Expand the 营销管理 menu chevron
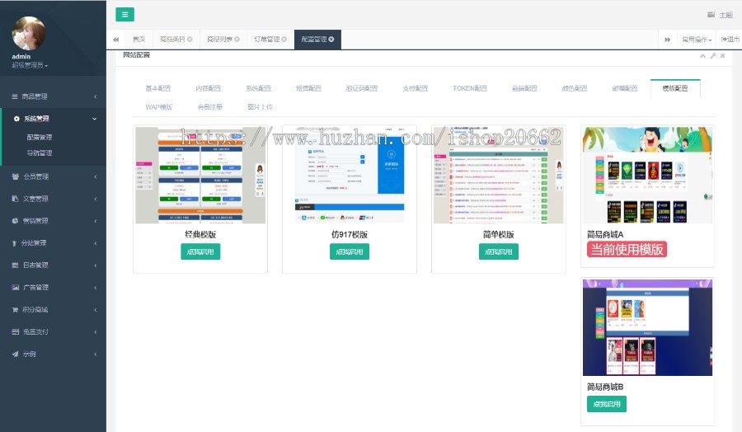The height and width of the screenshot is (432, 742). point(95,221)
